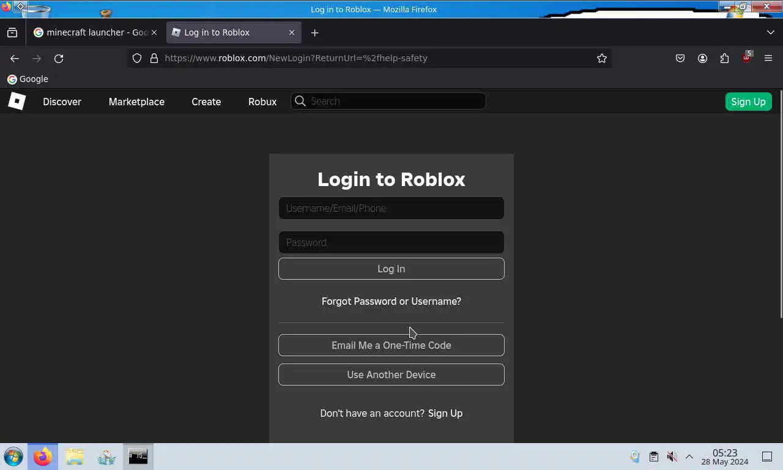Click the Log In button
The height and width of the screenshot is (470, 783).
391,269
